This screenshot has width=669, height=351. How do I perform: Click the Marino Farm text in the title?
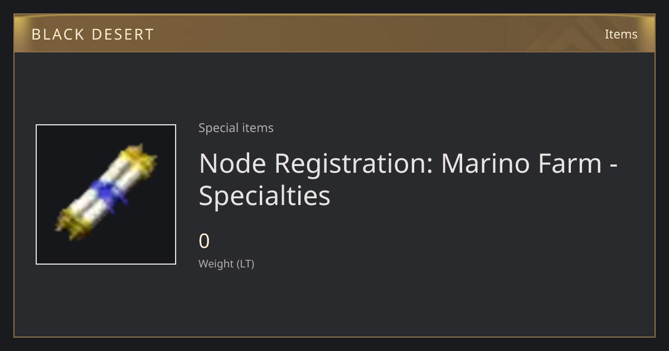[522, 164]
